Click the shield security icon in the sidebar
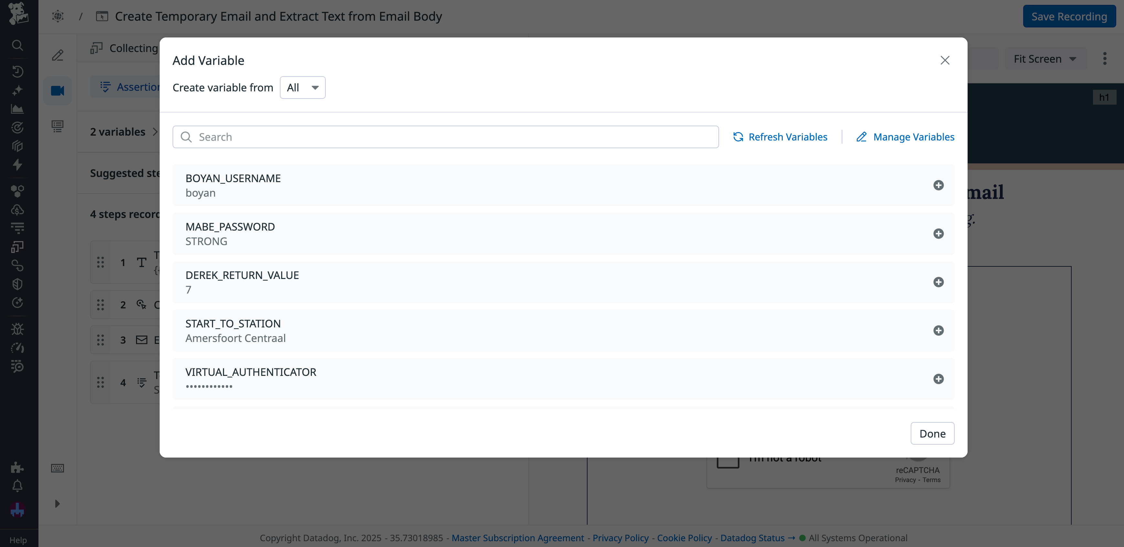 (17, 284)
